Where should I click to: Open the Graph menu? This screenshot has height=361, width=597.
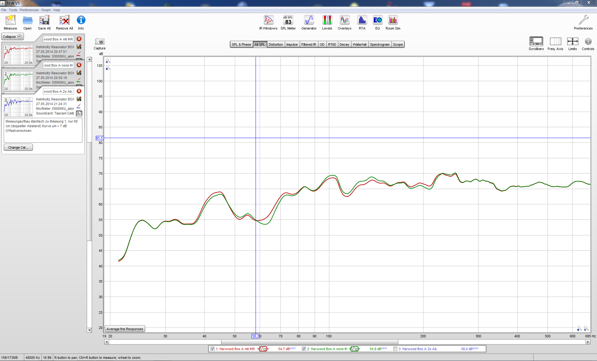[46, 10]
